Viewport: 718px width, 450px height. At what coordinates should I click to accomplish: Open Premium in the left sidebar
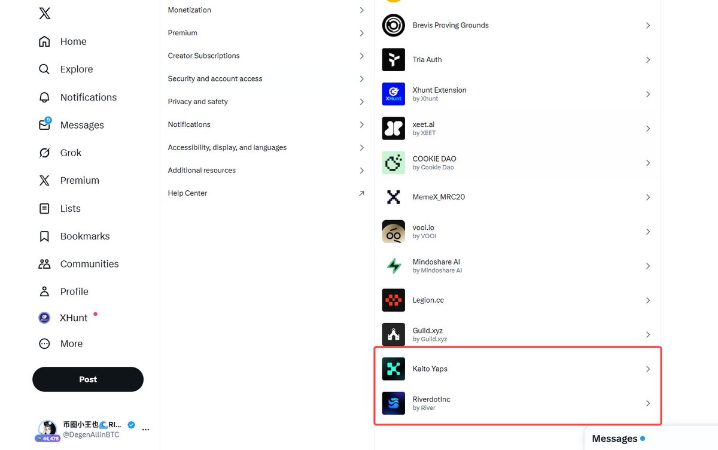tap(68, 180)
